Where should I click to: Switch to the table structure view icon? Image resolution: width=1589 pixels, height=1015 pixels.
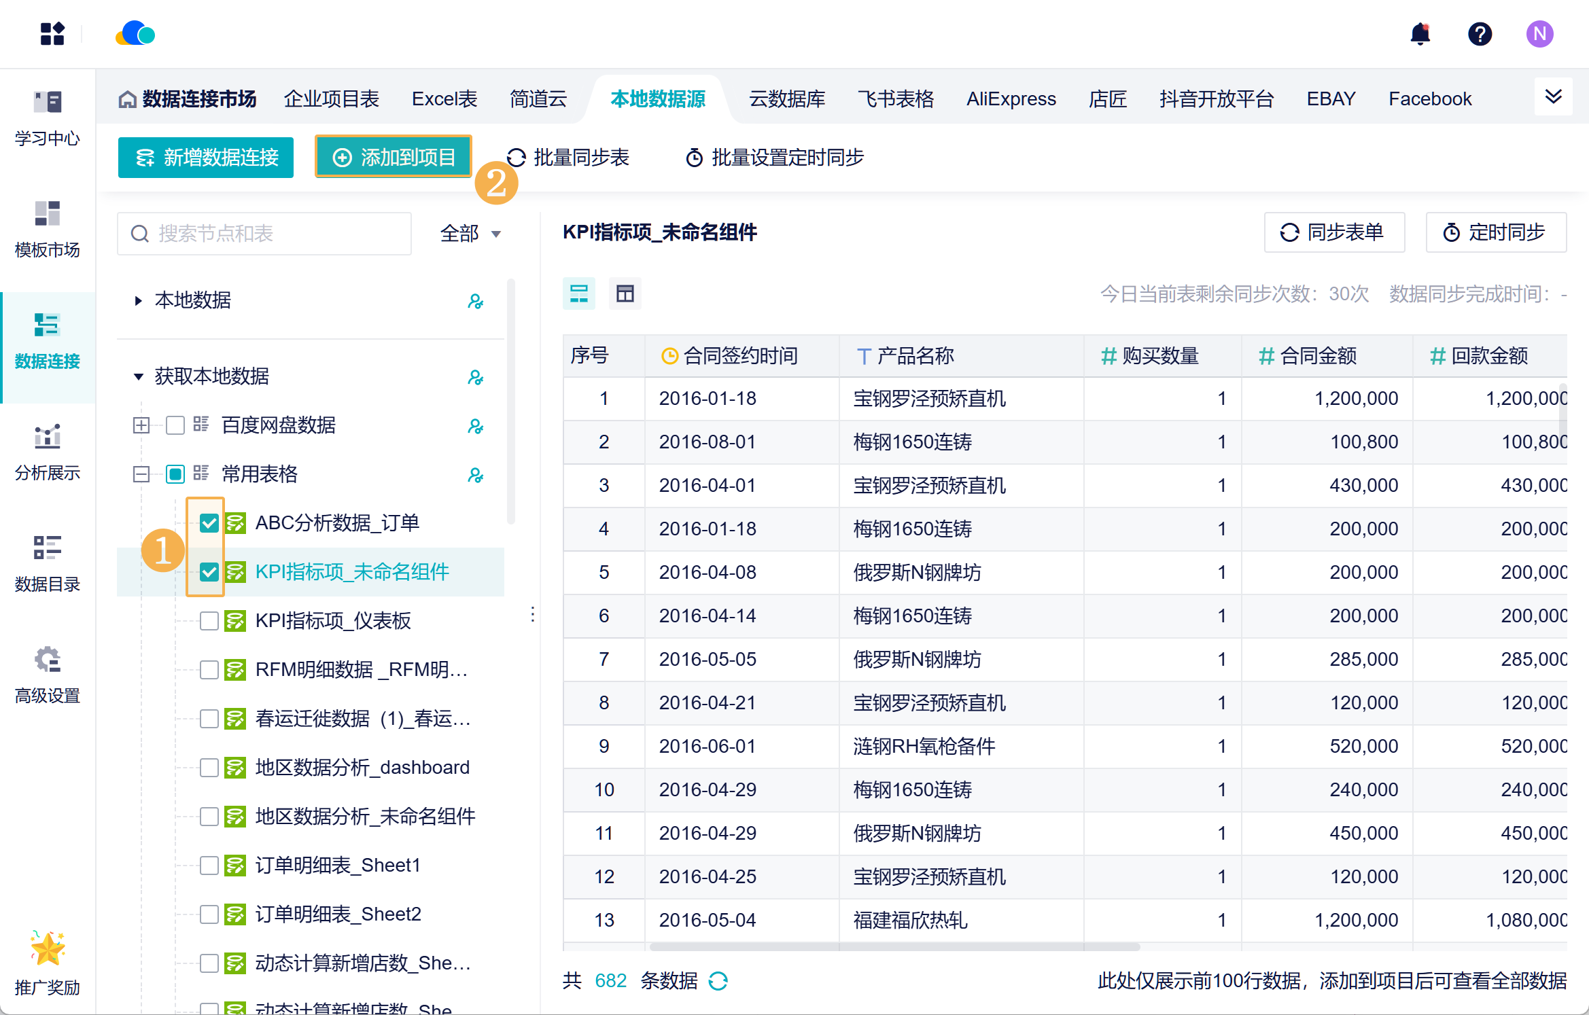[x=625, y=293]
